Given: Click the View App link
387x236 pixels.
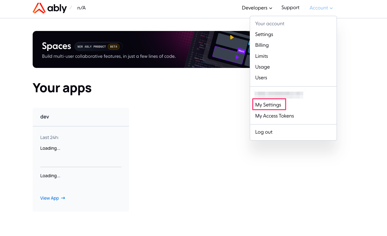Looking at the screenshot, I should (49, 198).
